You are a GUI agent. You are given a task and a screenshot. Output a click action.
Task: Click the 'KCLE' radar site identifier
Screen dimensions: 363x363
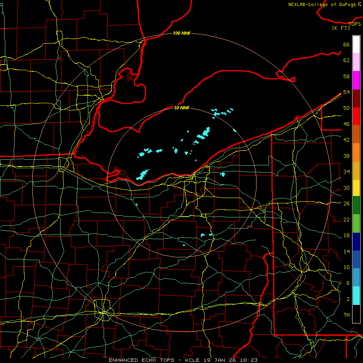[192, 360]
